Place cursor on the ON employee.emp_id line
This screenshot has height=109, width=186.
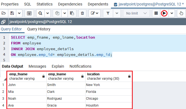coord(62,55)
